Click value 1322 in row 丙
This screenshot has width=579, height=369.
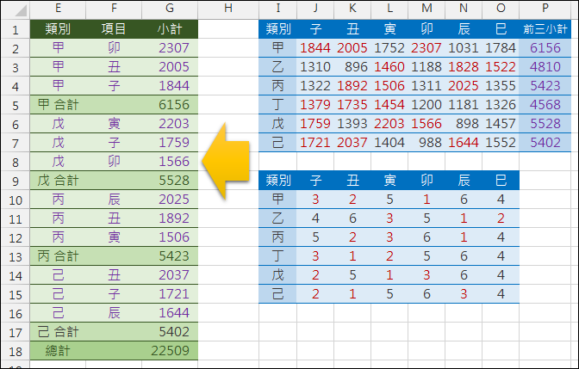click(x=315, y=86)
